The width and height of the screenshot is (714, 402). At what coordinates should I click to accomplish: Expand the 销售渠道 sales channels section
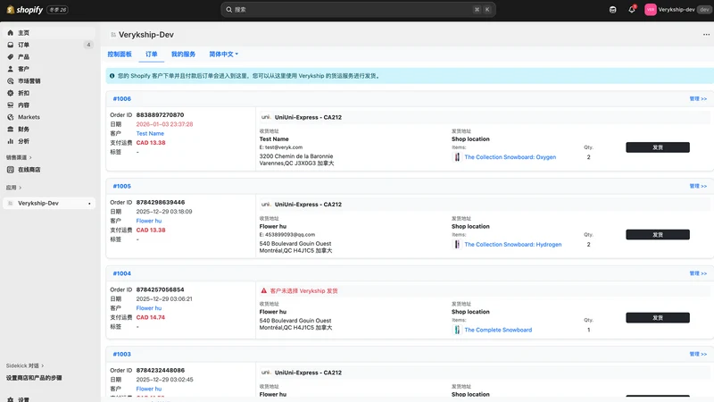click(x=19, y=157)
